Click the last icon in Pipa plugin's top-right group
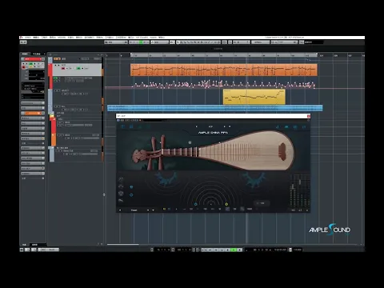 point(304,127)
